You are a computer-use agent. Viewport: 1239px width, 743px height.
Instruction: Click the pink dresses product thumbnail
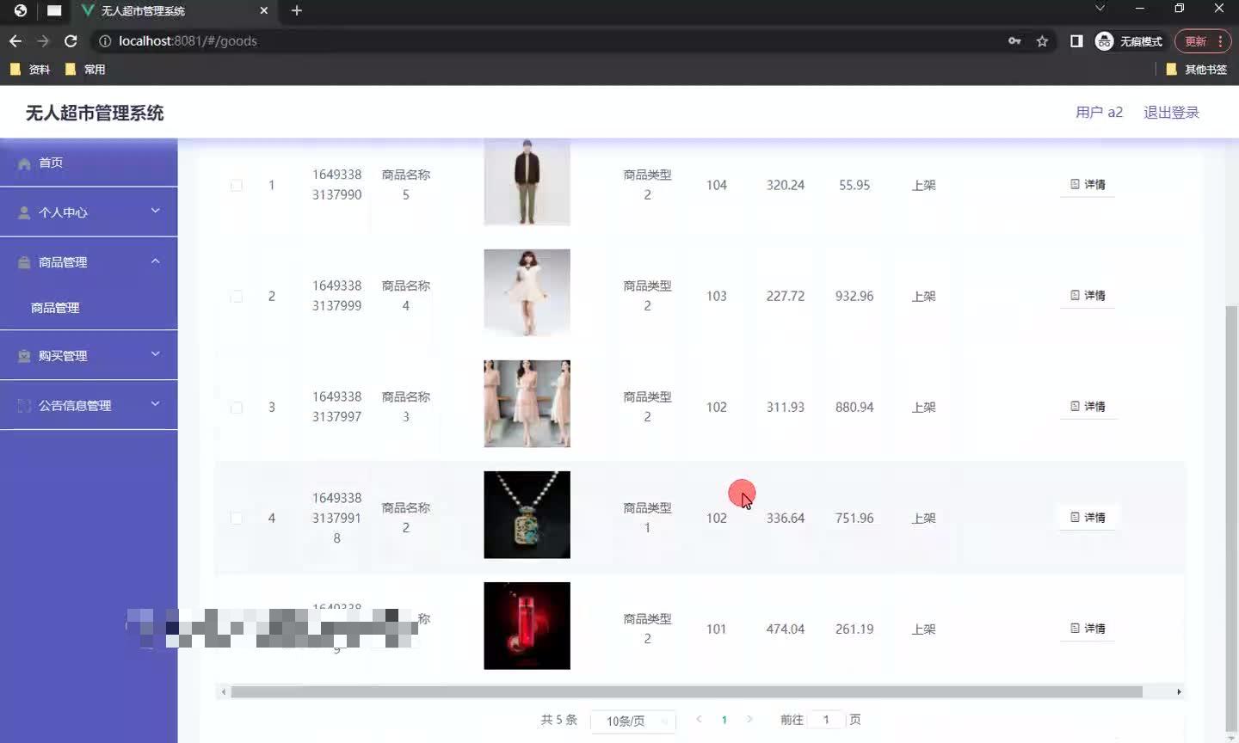point(527,403)
